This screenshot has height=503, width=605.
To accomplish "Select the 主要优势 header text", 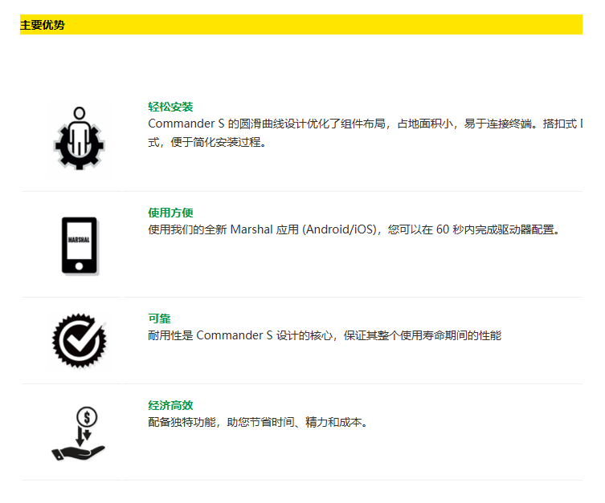I will point(43,25).
